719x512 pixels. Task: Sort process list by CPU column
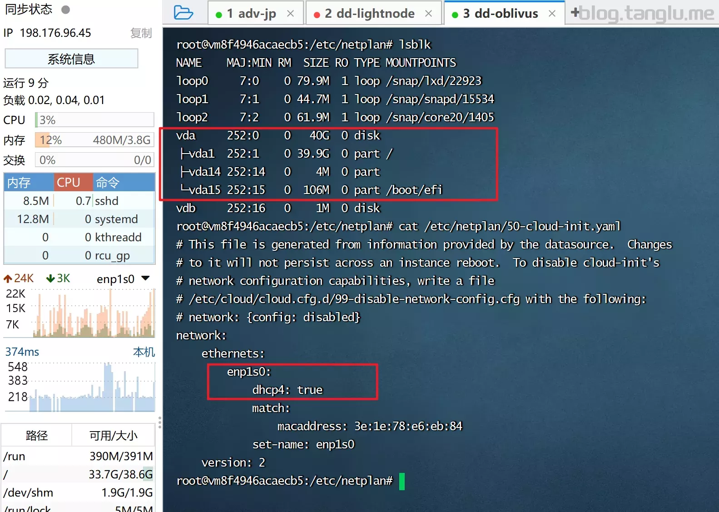(x=74, y=182)
